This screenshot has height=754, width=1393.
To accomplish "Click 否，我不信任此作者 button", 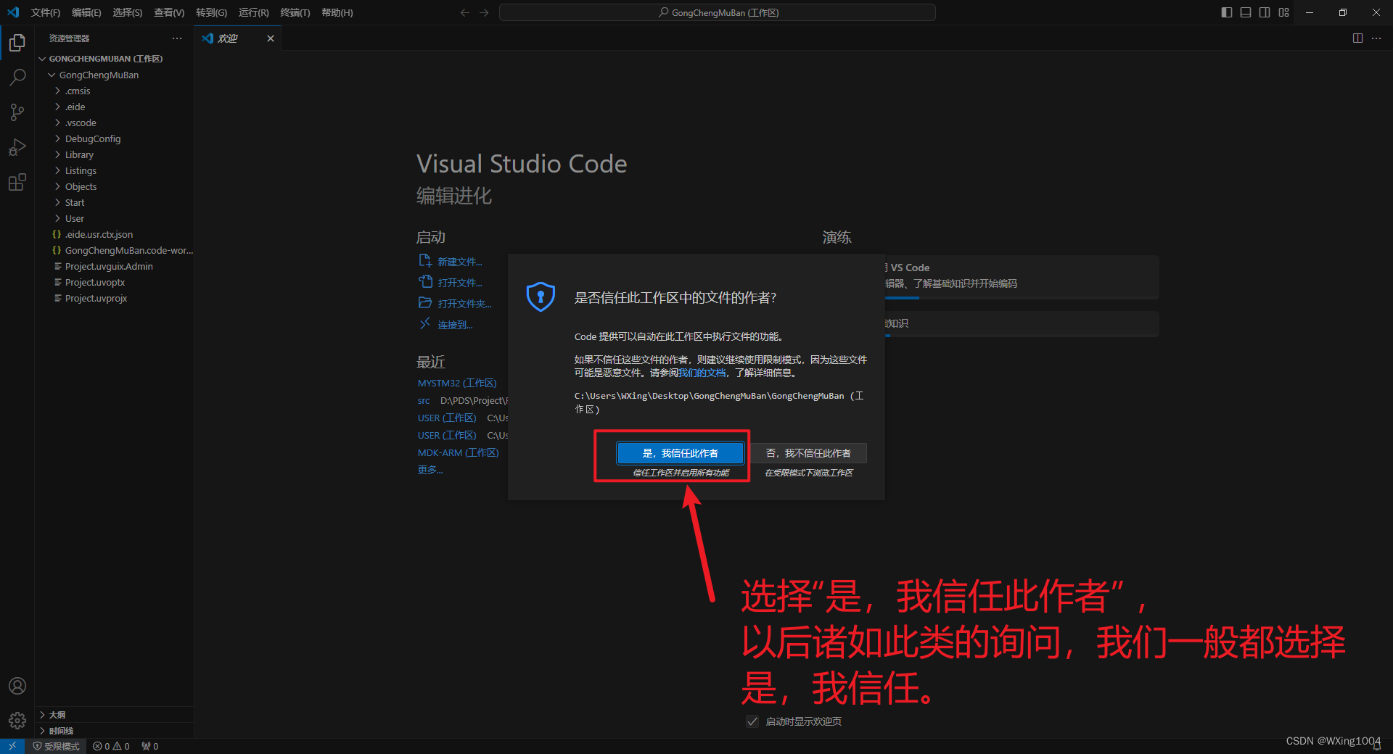I will [808, 453].
